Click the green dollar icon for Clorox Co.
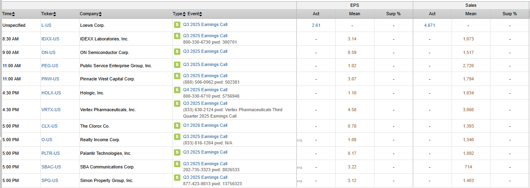The height and width of the screenshot is (188, 530). click(x=177, y=126)
